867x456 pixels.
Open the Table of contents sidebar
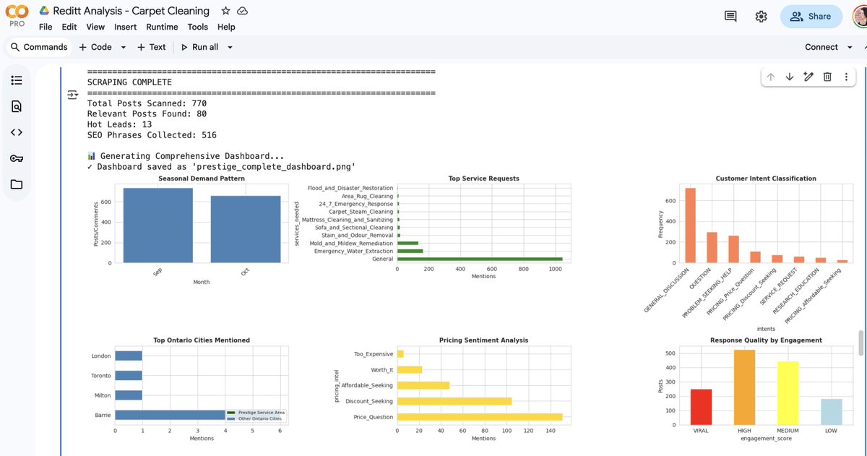(17, 80)
